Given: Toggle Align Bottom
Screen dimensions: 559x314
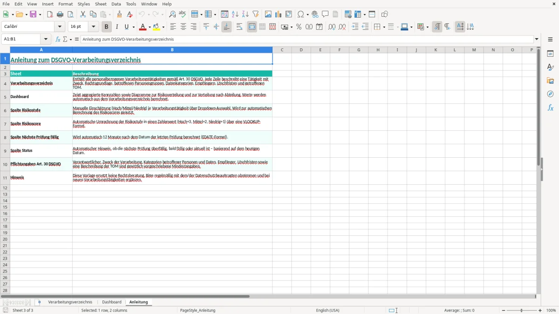Looking at the screenshot, I should pos(226,27).
